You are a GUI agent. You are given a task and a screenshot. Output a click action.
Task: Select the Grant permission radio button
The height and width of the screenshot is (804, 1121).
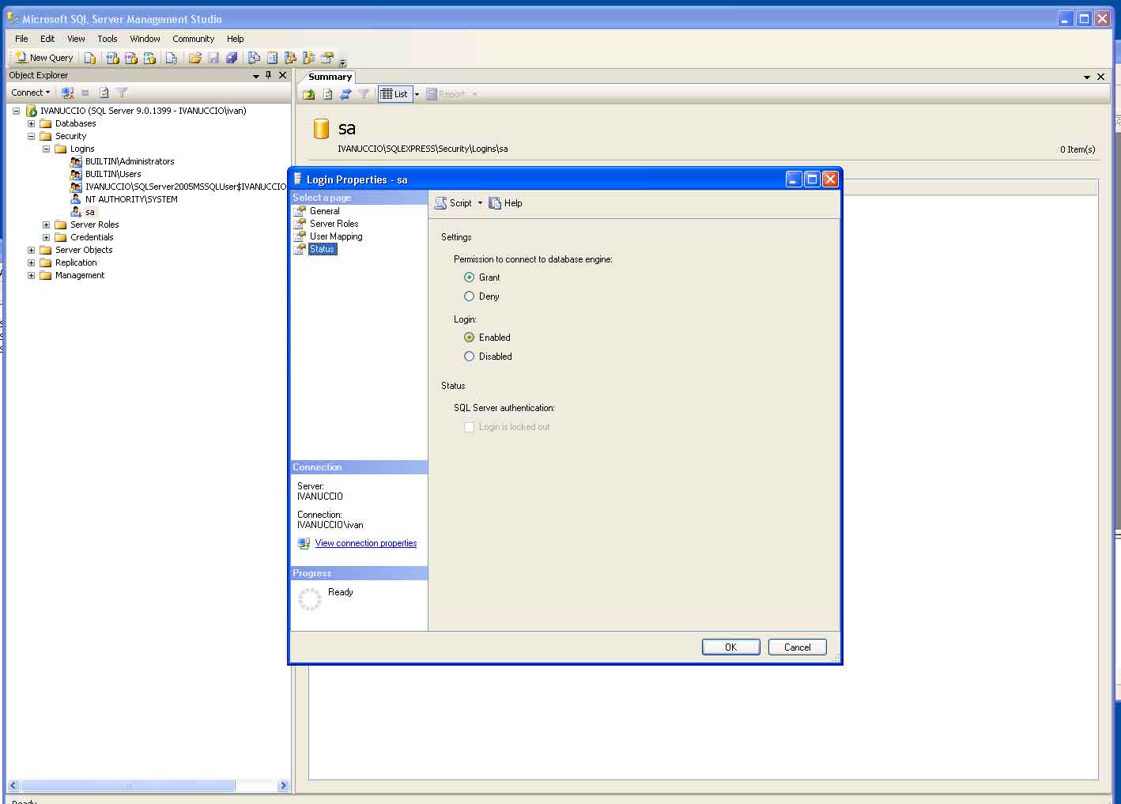coord(470,277)
